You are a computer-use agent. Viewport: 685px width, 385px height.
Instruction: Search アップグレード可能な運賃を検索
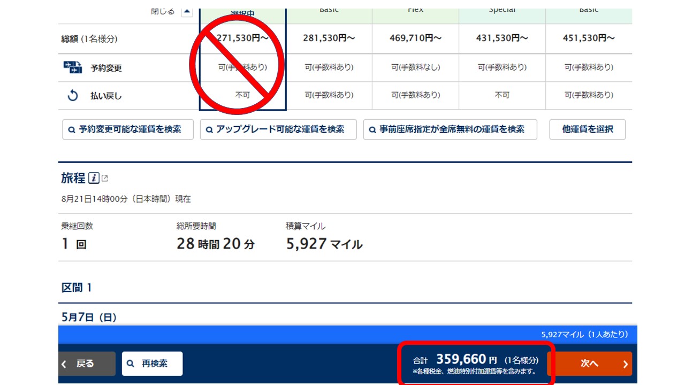[x=278, y=129]
